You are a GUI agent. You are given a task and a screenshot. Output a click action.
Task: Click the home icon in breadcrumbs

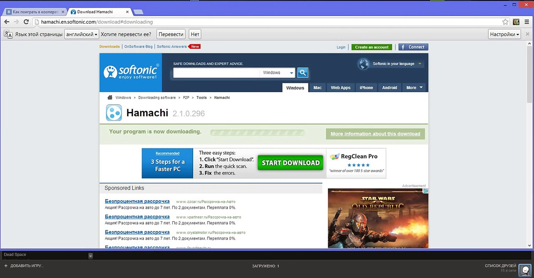110,97
